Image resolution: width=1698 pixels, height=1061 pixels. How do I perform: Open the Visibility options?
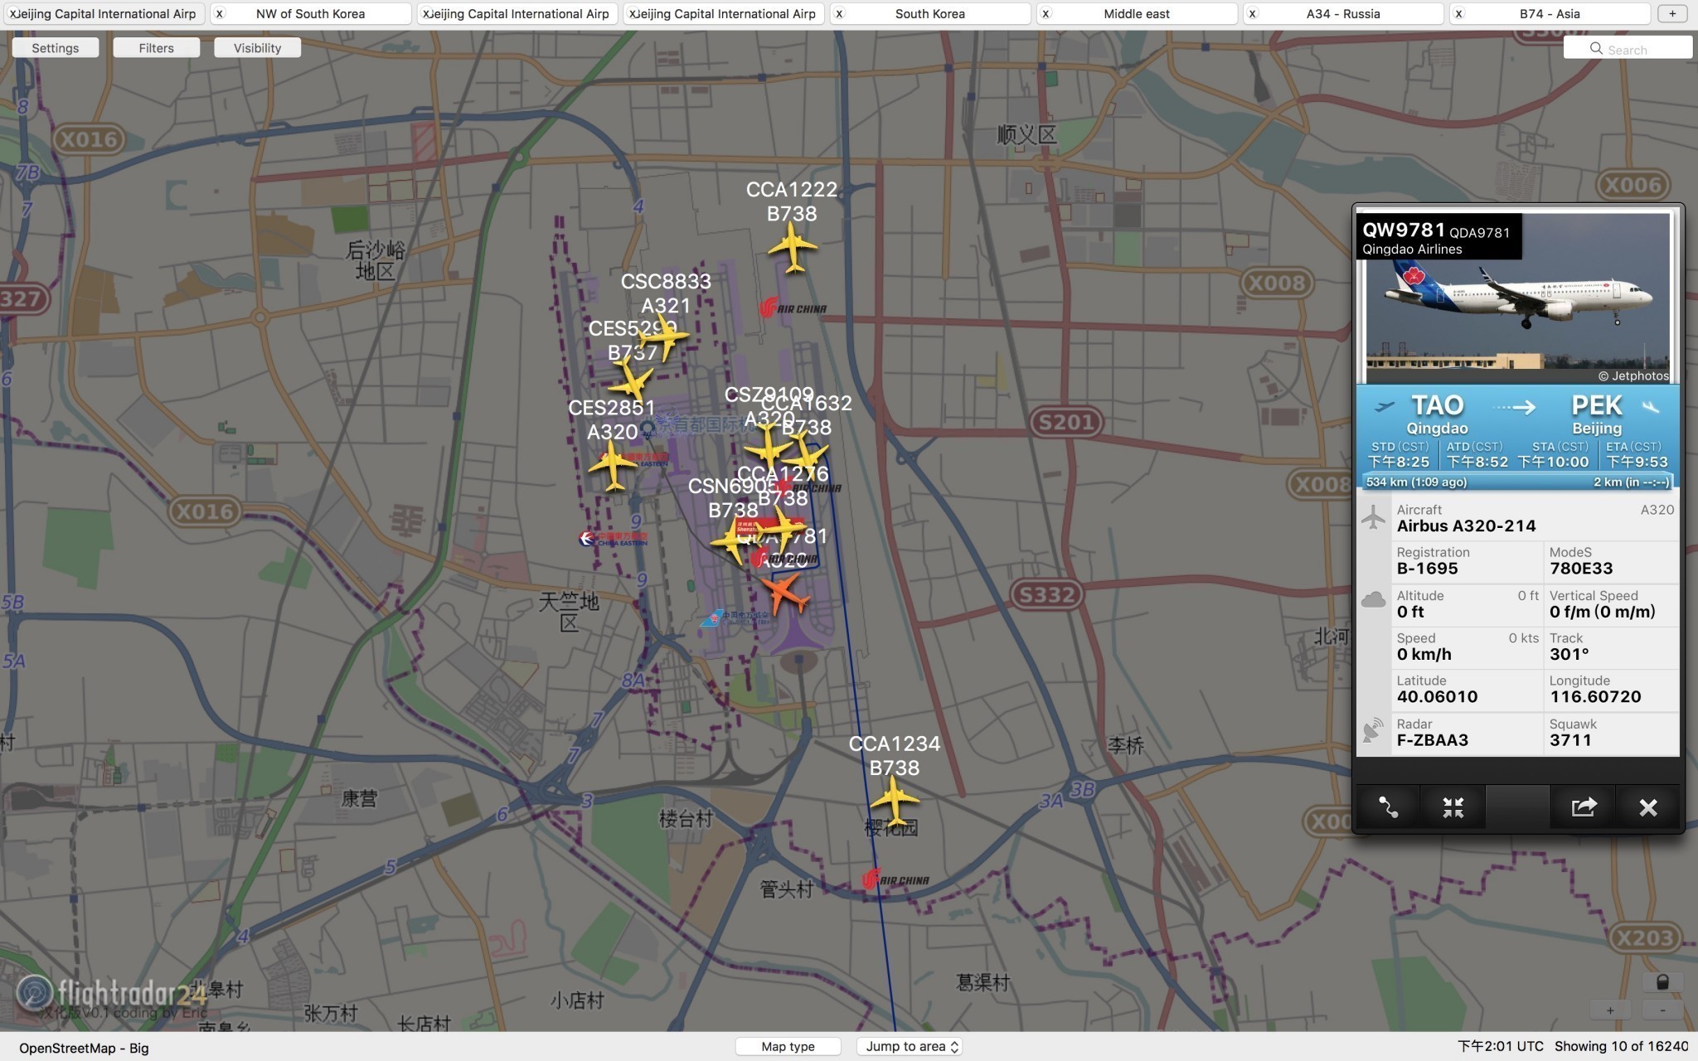coord(257,48)
